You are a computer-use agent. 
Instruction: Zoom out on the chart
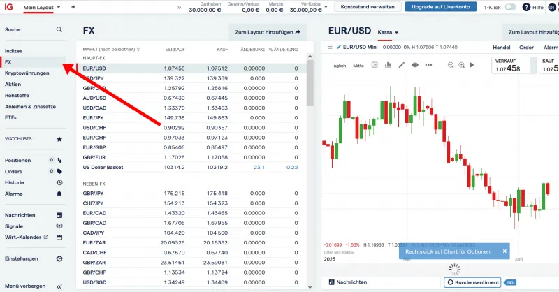pyautogui.click(x=451, y=65)
